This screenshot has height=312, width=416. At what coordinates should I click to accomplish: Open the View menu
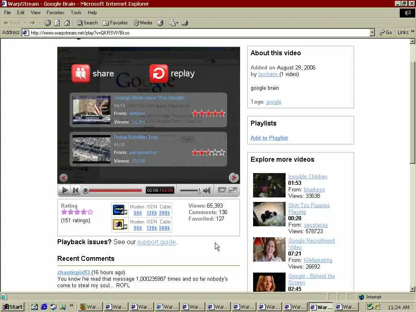click(x=36, y=13)
